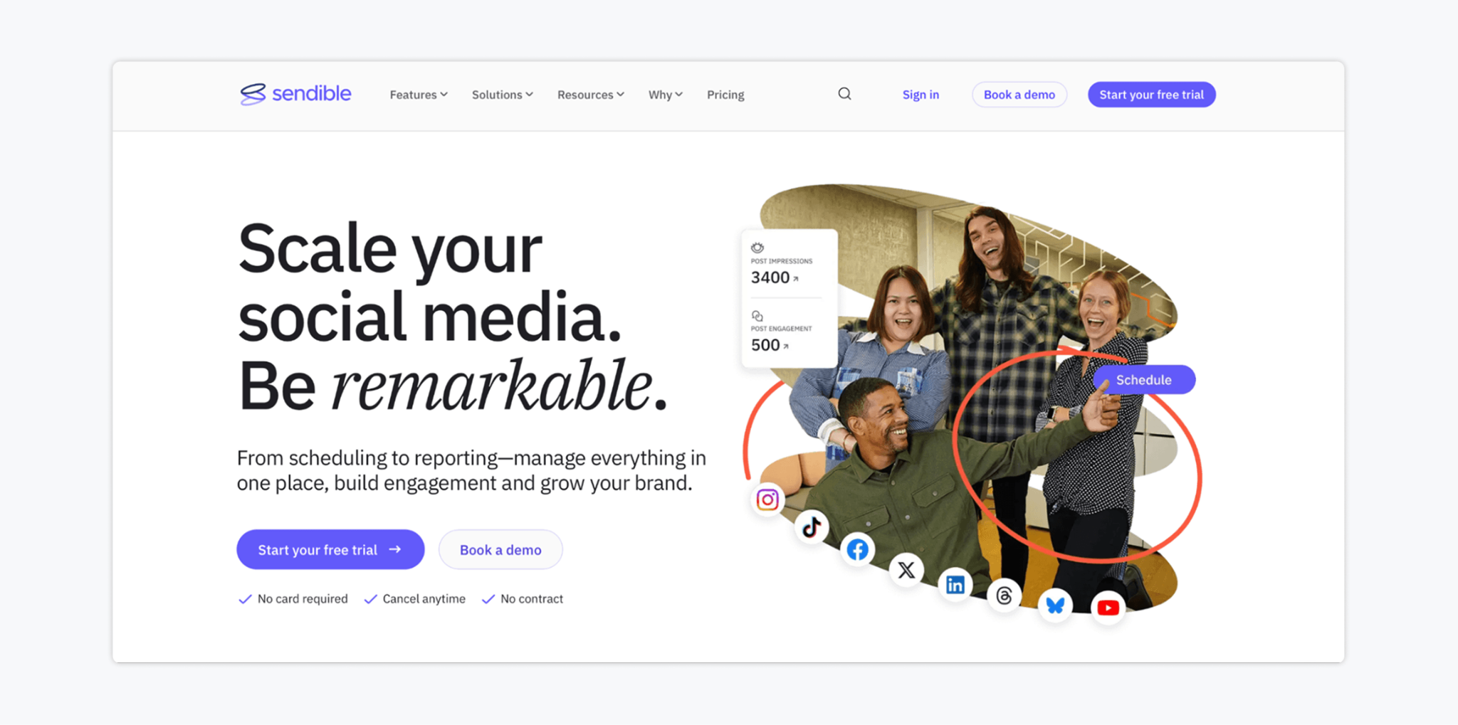Click the 'Start your free trial' button
1458x725 pixels.
(x=1151, y=94)
